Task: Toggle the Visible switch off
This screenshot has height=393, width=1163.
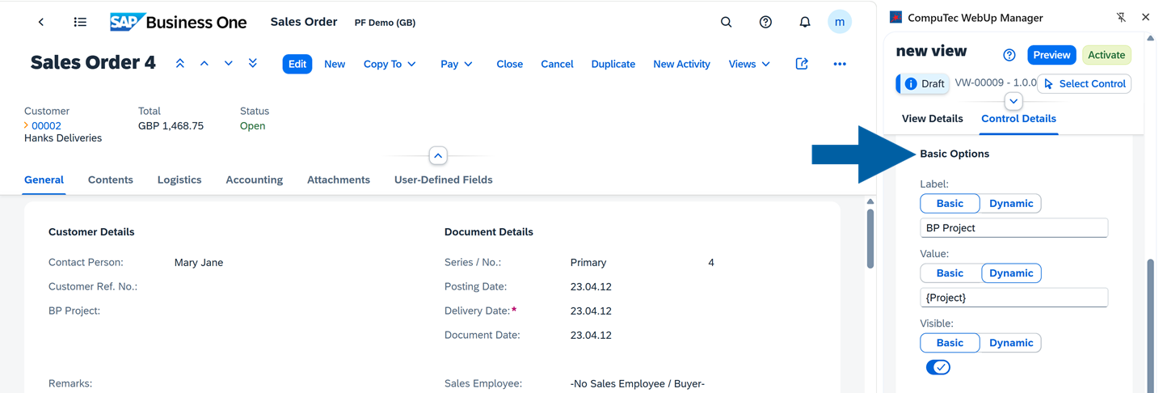Action: pos(938,367)
